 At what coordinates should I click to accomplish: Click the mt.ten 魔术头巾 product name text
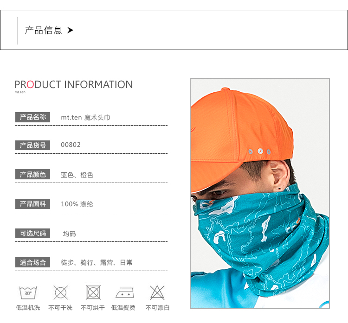tap(85, 117)
